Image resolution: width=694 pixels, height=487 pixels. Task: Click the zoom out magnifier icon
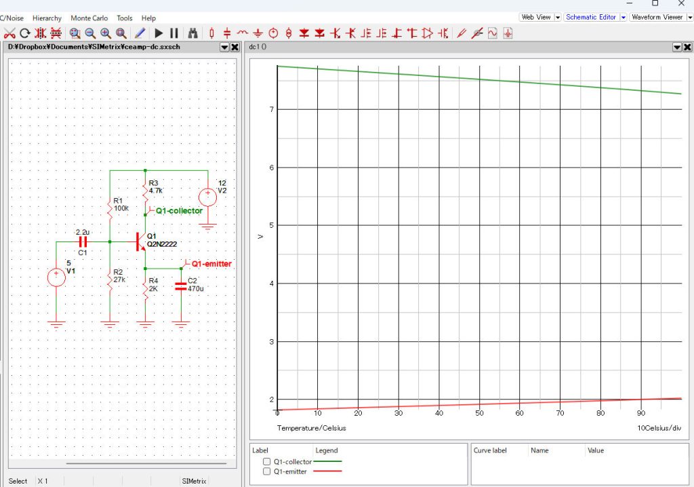point(90,33)
